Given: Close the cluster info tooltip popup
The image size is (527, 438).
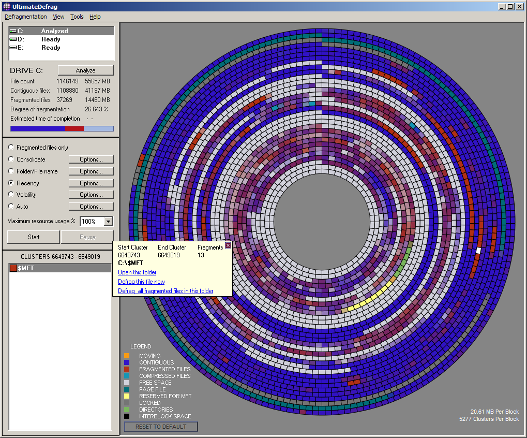Looking at the screenshot, I should [x=228, y=245].
